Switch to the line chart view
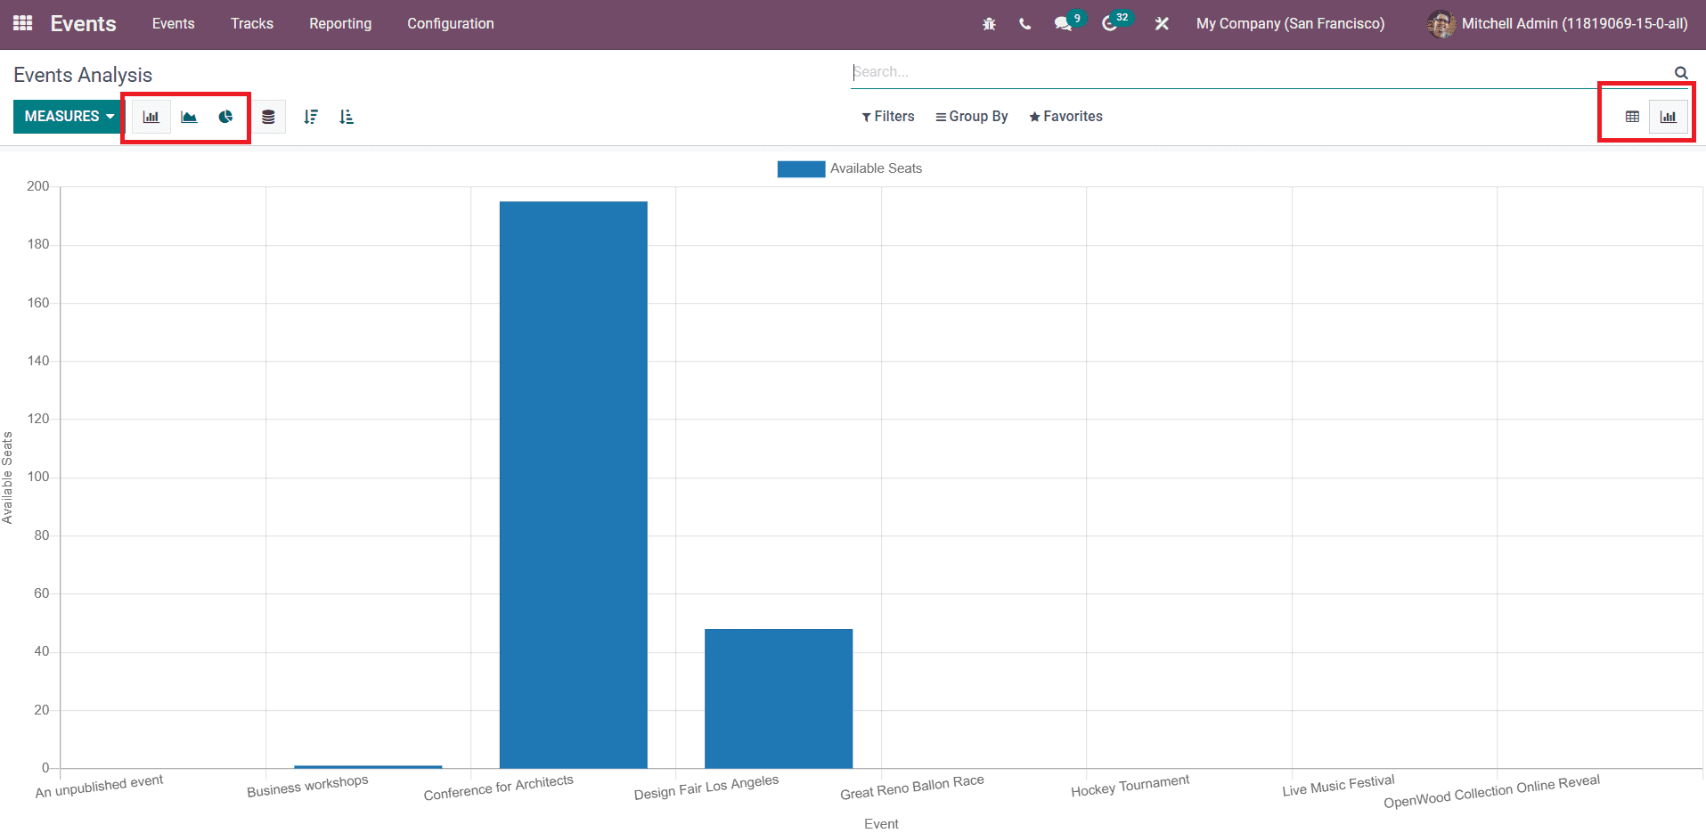Image resolution: width=1706 pixels, height=833 pixels. [x=188, y=116]
